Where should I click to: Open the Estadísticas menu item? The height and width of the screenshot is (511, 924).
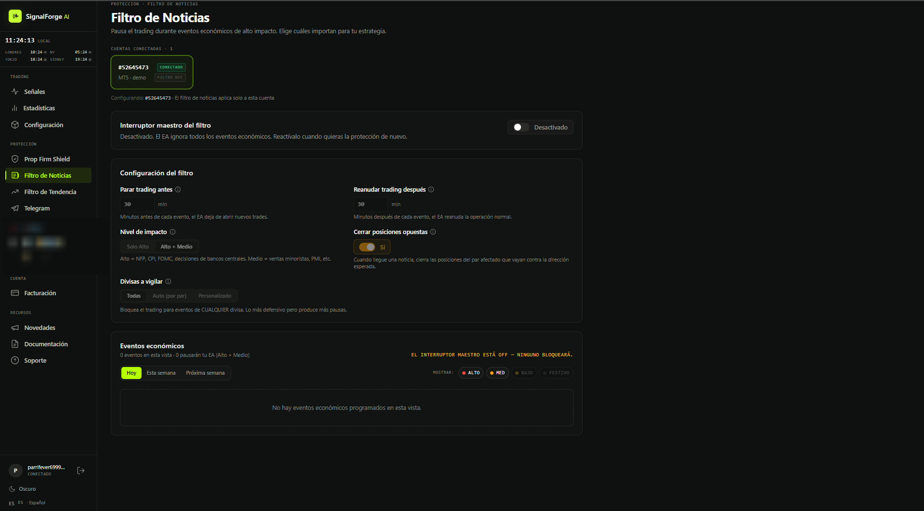pos(48,108)
